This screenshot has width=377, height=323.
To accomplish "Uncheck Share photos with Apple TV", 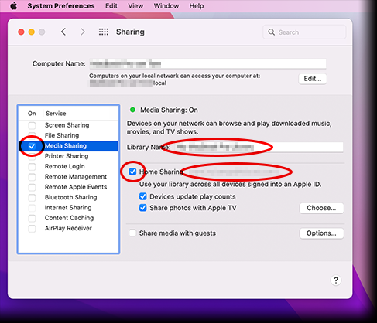I will pos(143,208).
